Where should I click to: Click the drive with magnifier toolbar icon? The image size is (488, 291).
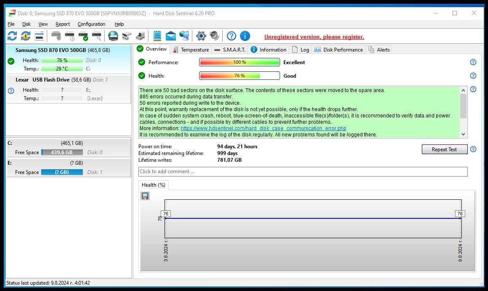pos(97,36)
